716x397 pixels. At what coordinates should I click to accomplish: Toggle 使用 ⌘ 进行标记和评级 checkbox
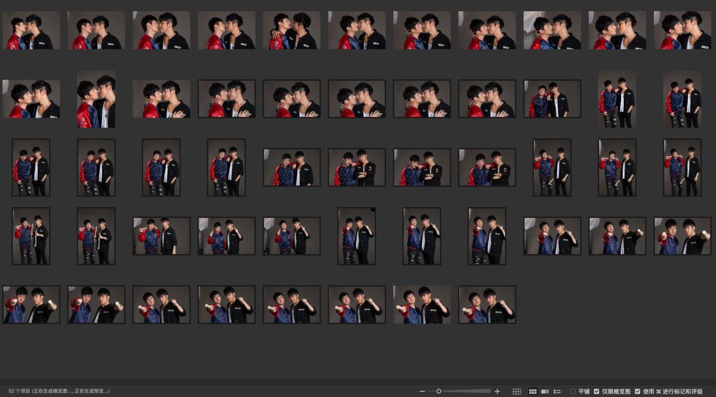point(638,391)
